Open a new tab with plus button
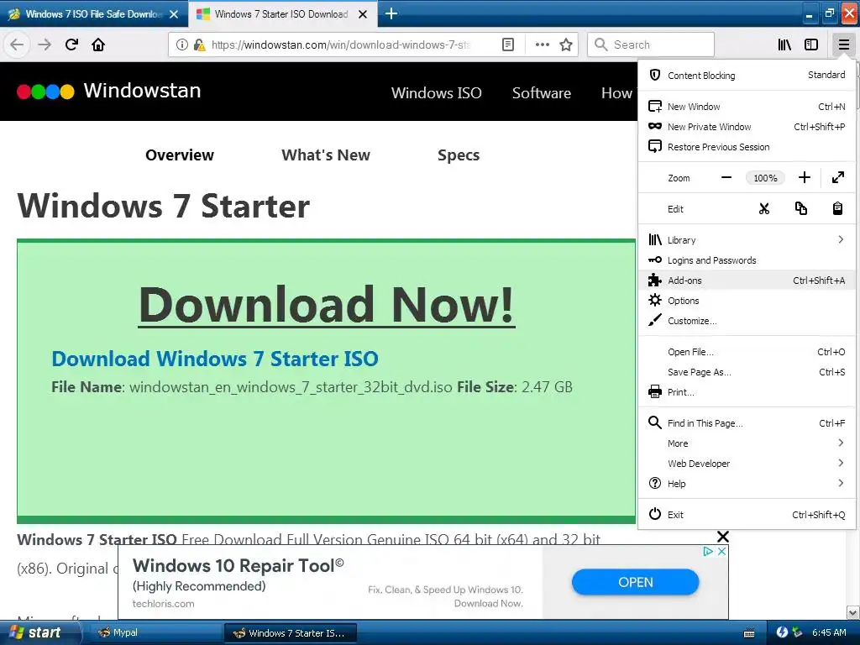The width and height of the screenshot is (860, 645). 391,13
